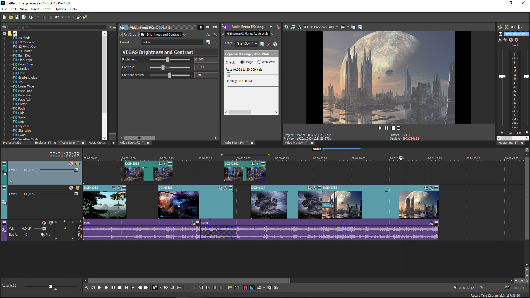Select the Wah-Wah radio button

[259, 62]
